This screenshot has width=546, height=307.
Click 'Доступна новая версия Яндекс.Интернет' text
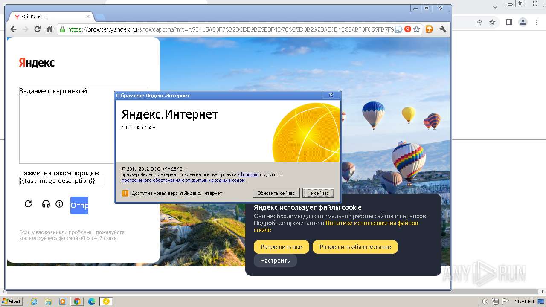pos(177,193)
